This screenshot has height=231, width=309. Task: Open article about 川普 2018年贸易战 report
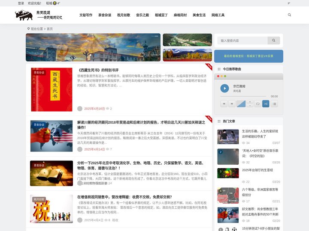click(x=141, y=125)
